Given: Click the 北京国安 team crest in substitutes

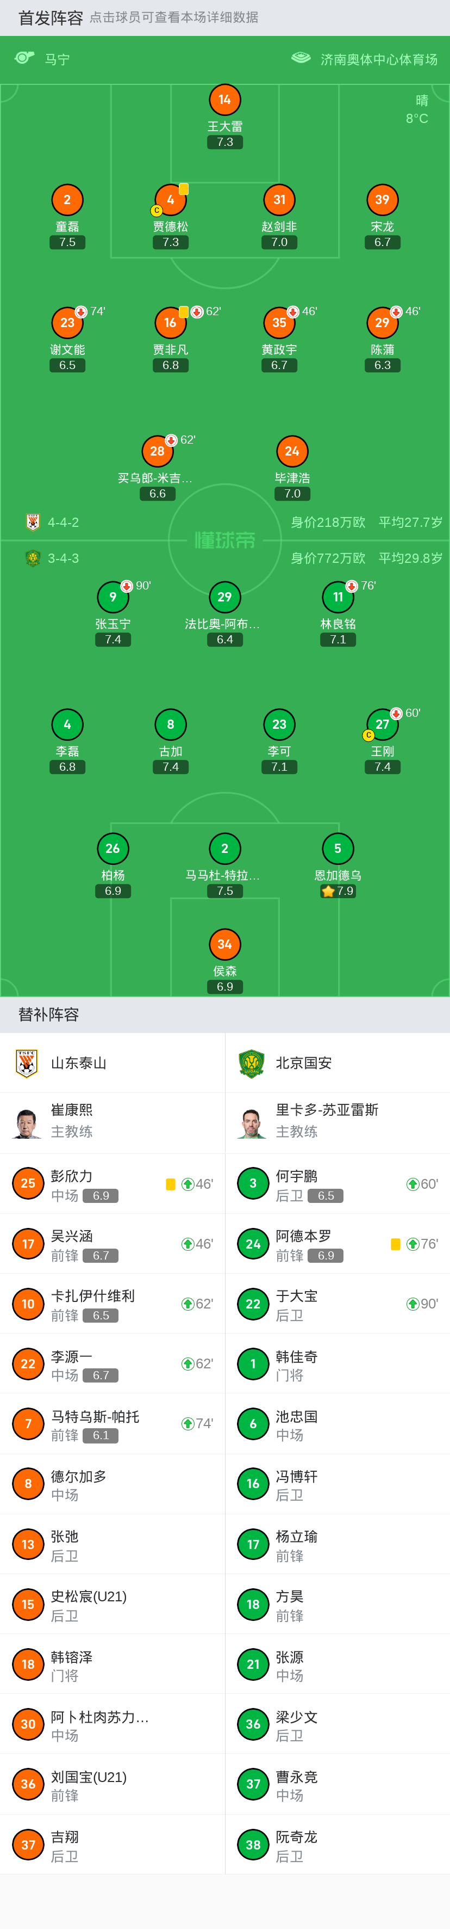Looking at the screenshot, I should pyautogui.click(x=252, y=1062).
